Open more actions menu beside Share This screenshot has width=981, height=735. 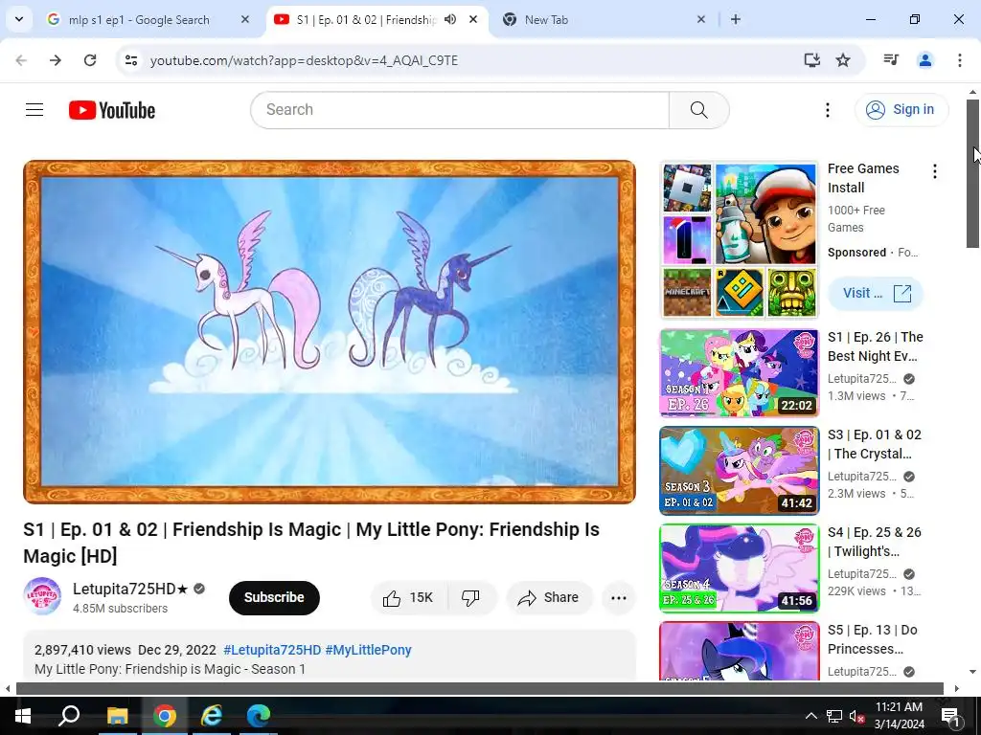click(x=619, y=598)
